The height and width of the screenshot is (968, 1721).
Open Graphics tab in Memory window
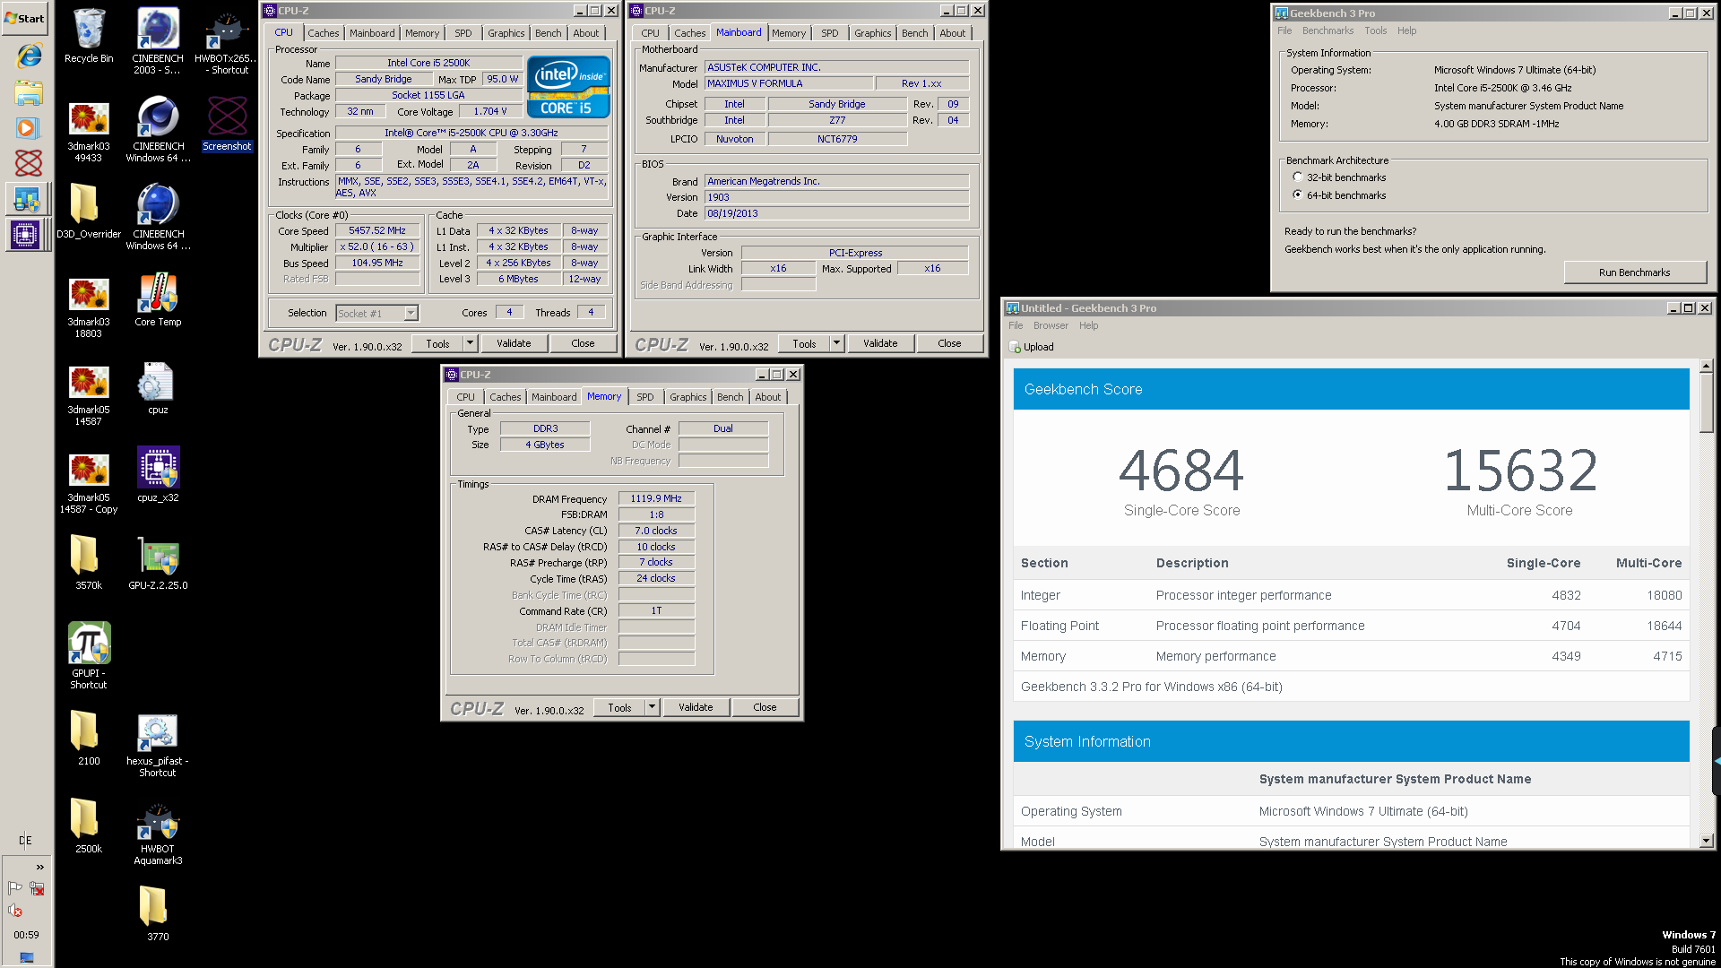click(x=688, y=397)
